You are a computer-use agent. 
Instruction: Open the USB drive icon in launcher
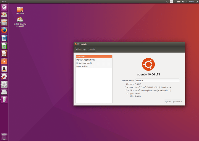click(x=4, y=100)
